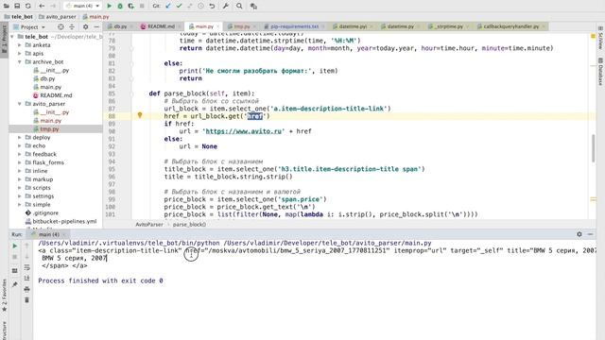Click the Stop square in top toolbar

(x=142, y=7)
